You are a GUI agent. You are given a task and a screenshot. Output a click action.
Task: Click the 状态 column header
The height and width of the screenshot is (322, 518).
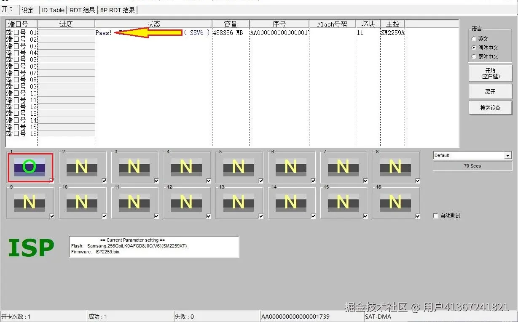153,24
